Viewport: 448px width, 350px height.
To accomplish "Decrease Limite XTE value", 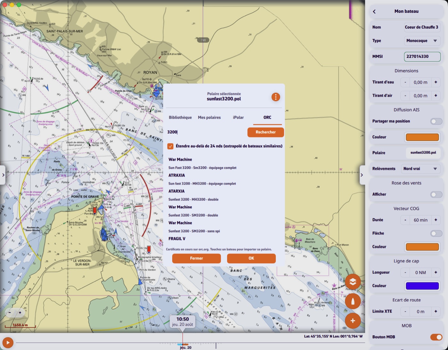I will point(405,312).
